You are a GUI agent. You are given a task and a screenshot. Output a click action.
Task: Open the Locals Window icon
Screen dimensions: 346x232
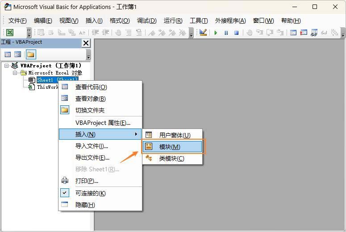(293, 33)
